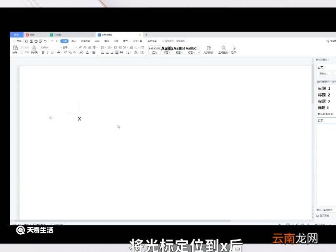The width and height of the screenshot is (336, 252).
Task: Click the Cut scissors icon
Action: coord(22,48)
